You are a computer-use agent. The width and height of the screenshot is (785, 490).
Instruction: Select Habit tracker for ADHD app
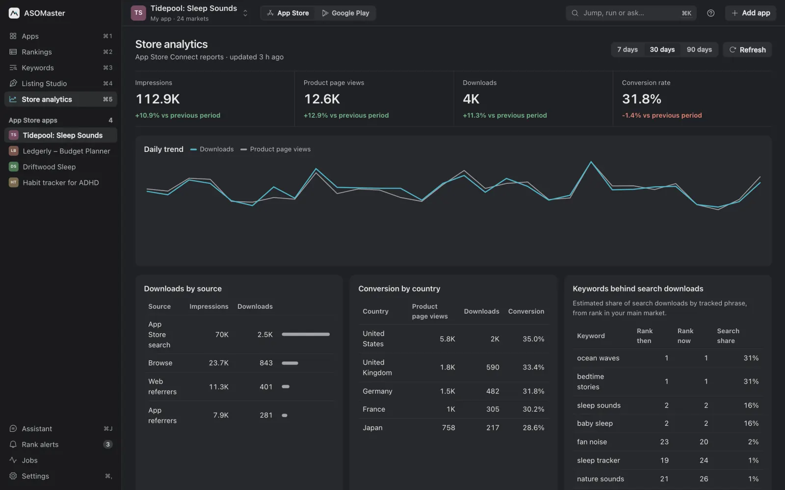[x=61, y=182]
